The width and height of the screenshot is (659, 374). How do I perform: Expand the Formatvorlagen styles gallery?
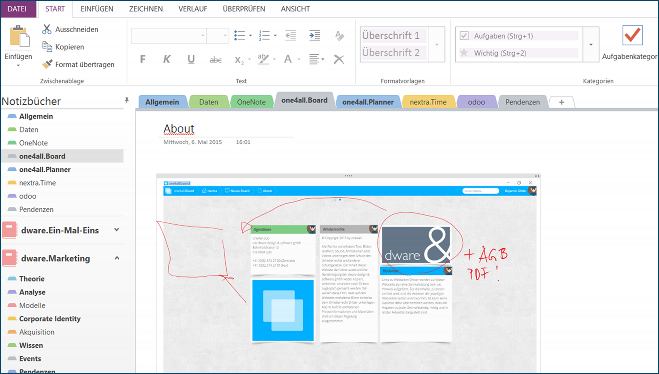point(437,45)
